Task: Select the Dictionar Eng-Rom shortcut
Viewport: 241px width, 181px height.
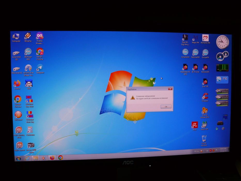Action: pos(29,101)
